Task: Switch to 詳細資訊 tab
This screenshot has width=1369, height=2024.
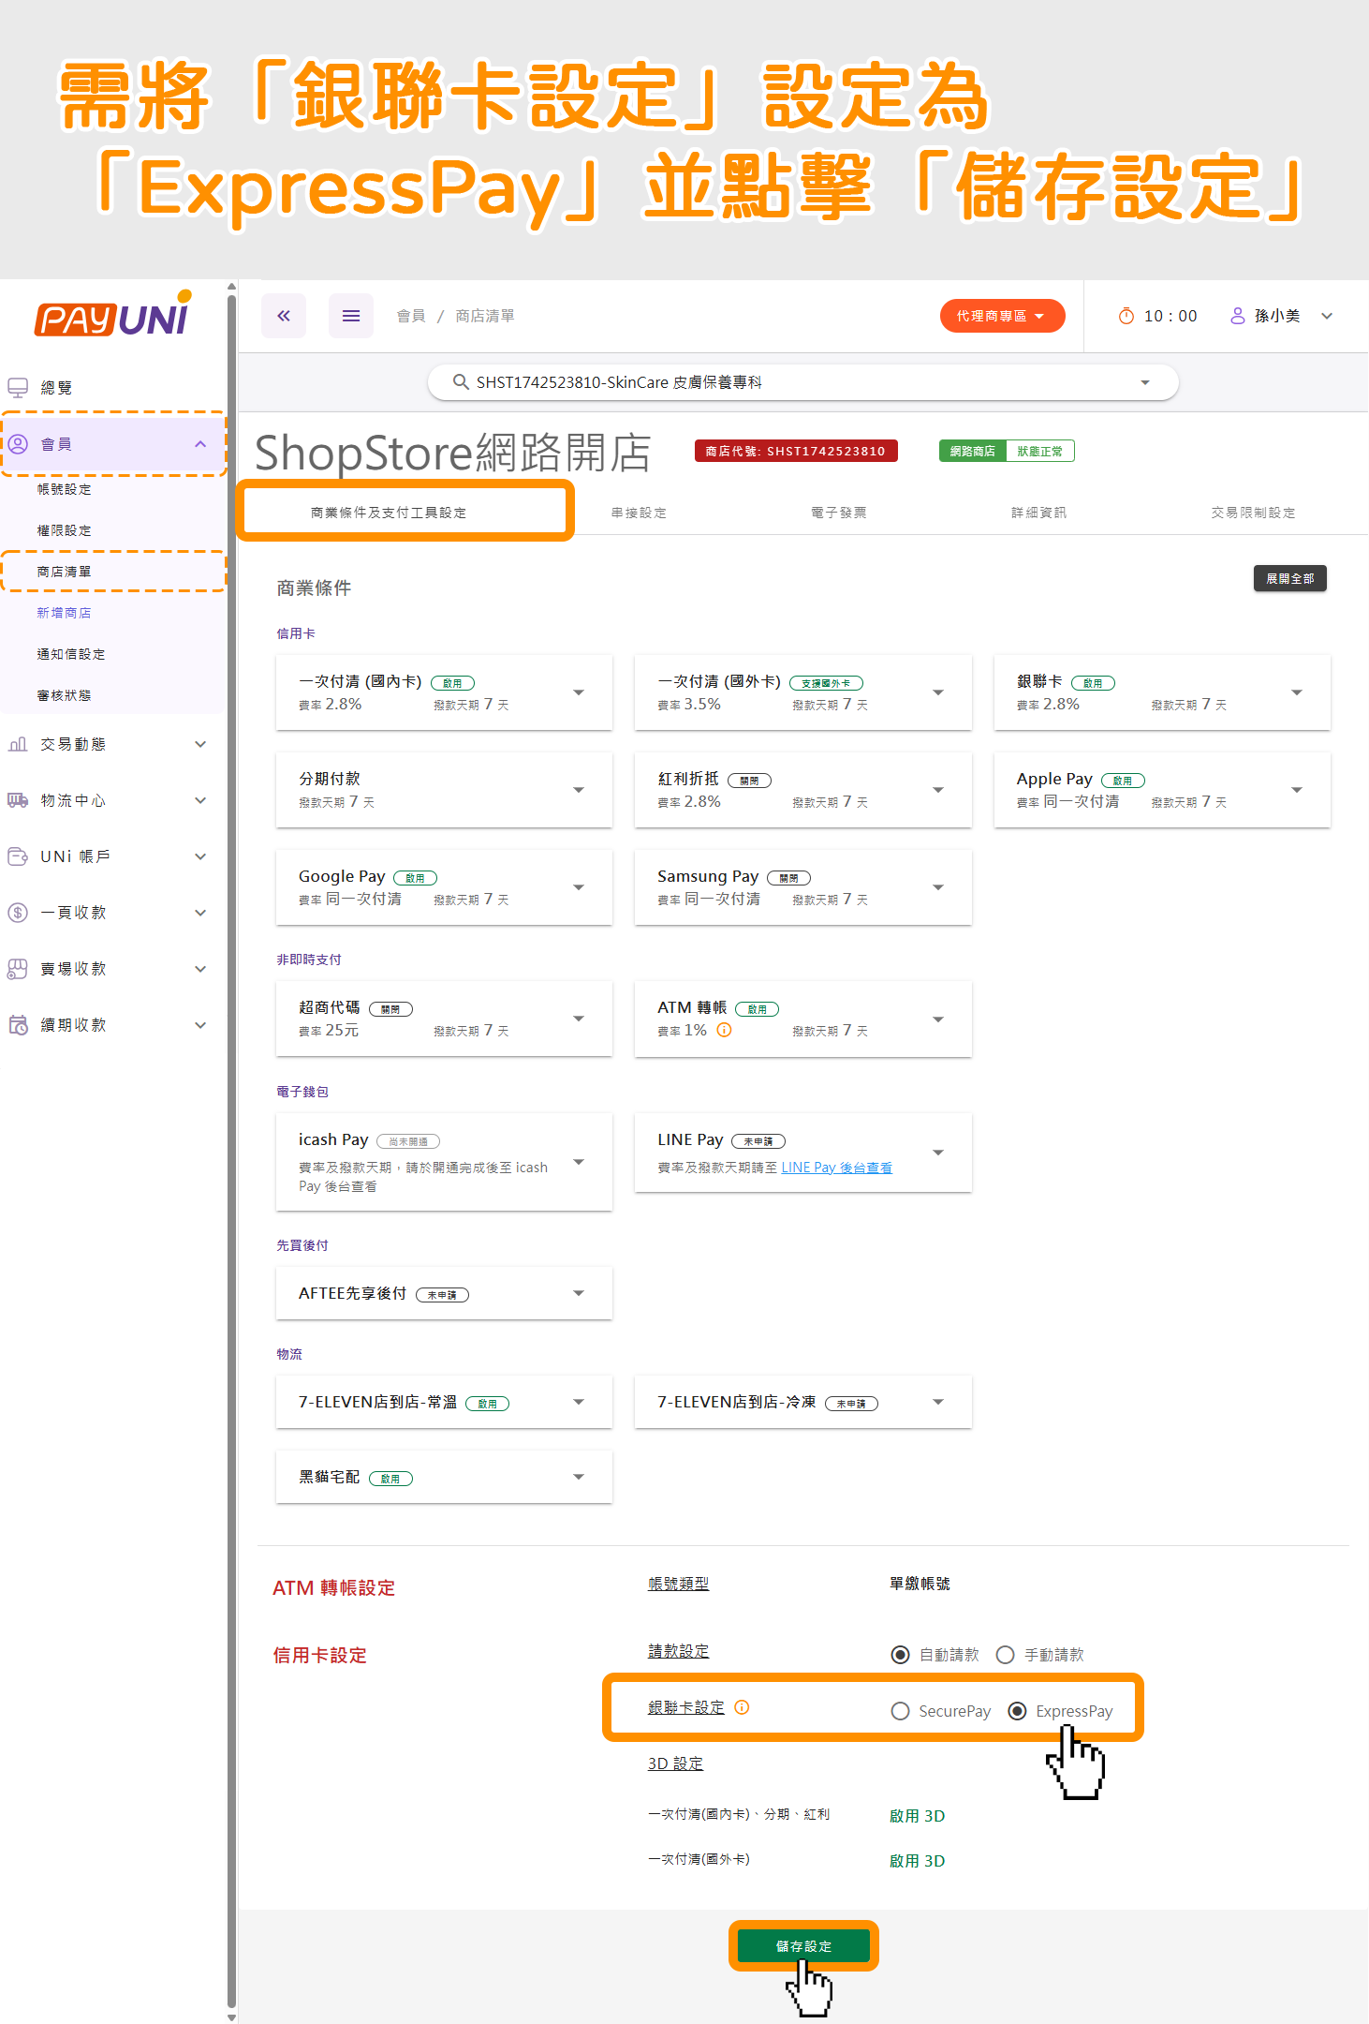Action: [x=1039, y=513]
